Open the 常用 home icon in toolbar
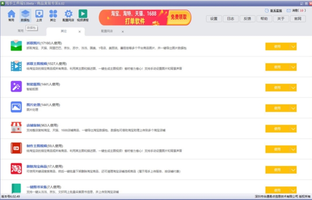This screenshot has width=312, height=200. (x=11, y=16)
